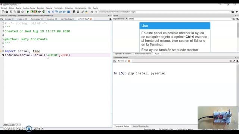This screenshot has height=134, width=239.
Task: Open Preferences wrench icon
Action: (83, 12)
